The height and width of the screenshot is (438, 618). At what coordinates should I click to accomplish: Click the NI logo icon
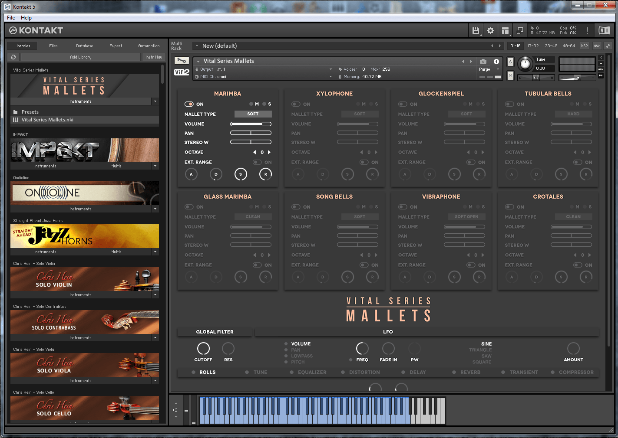click(604, 30)
